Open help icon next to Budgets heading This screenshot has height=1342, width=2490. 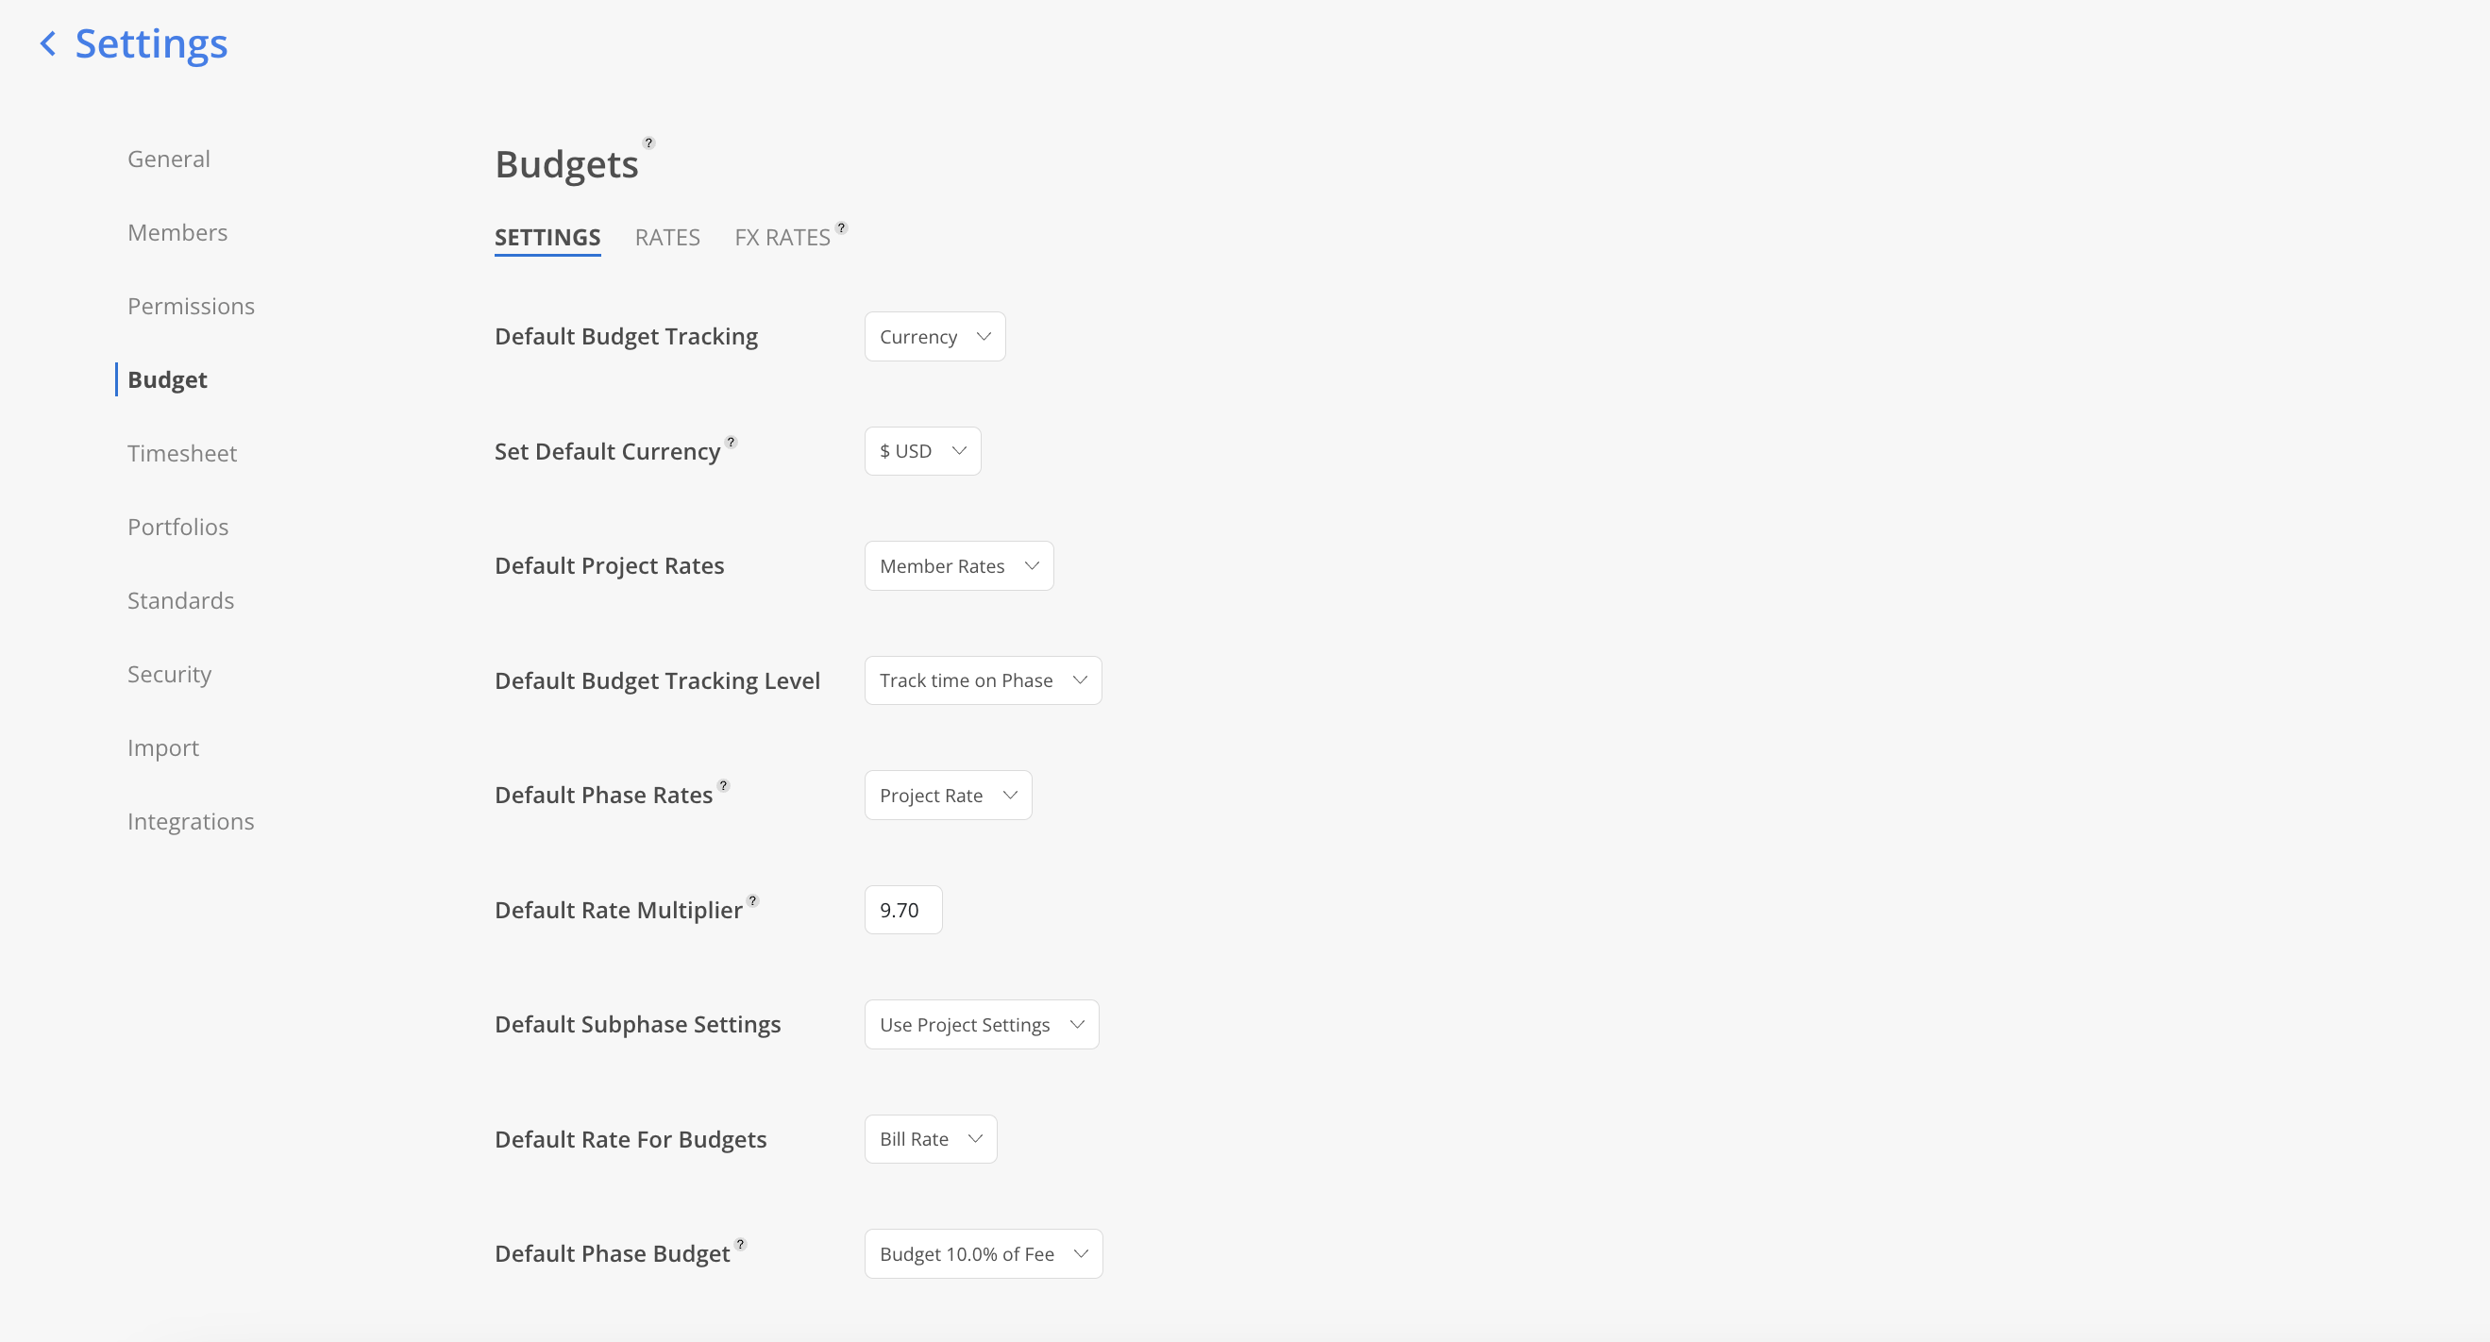pos(648,143)
